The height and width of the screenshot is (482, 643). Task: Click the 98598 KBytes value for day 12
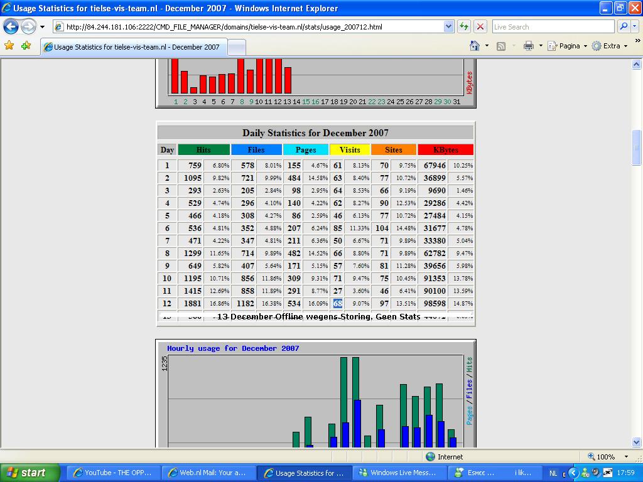point(435,304)
